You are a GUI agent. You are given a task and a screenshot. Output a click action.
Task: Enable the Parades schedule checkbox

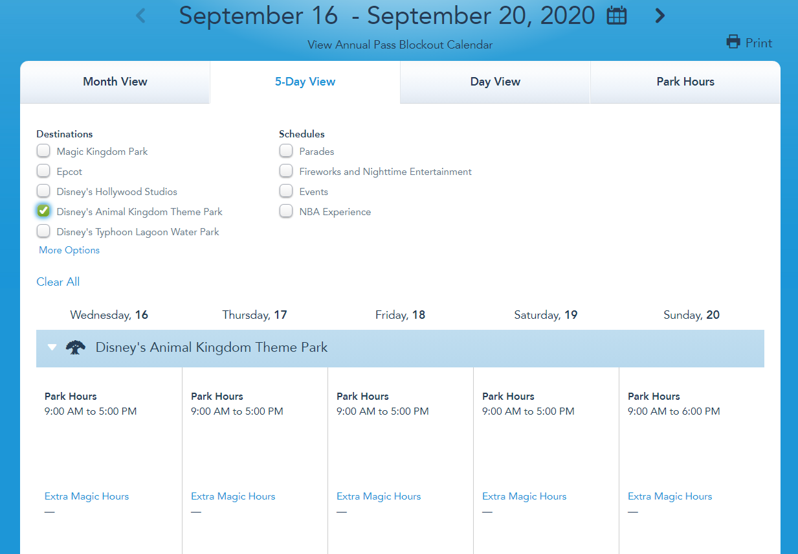coord(286,152)
